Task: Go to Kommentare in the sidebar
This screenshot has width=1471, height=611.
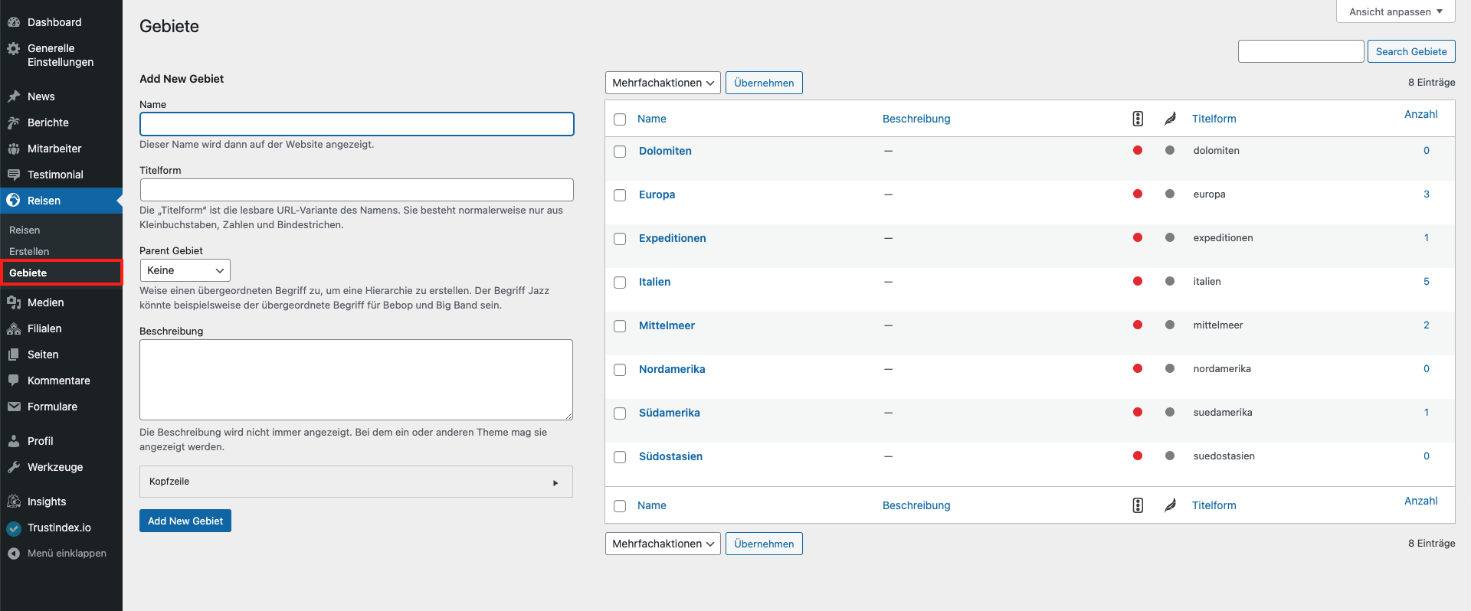Action: pyautogui.click(x=58, y=381)
